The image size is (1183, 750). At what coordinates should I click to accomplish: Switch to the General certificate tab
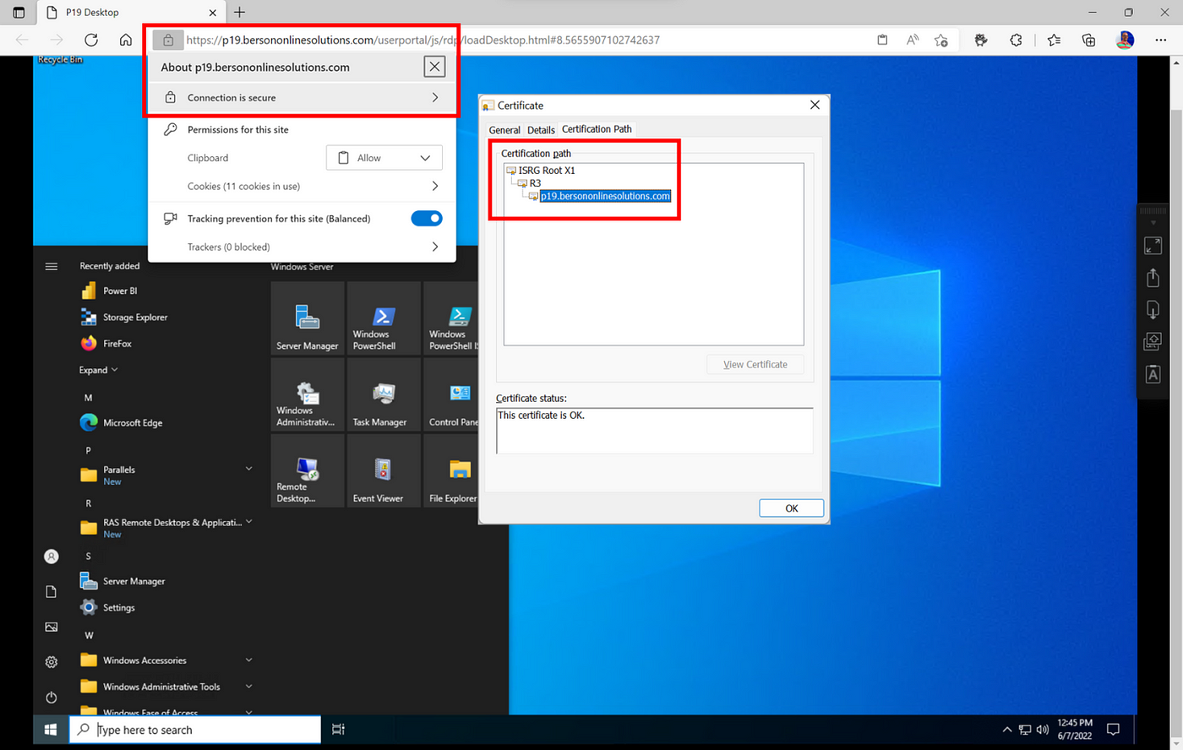504,130
